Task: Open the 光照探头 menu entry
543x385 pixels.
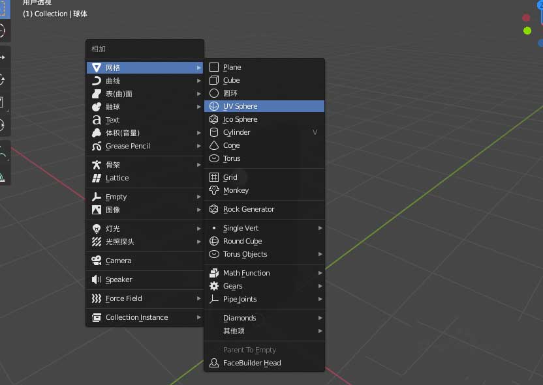Action: [x=145, y=242]
